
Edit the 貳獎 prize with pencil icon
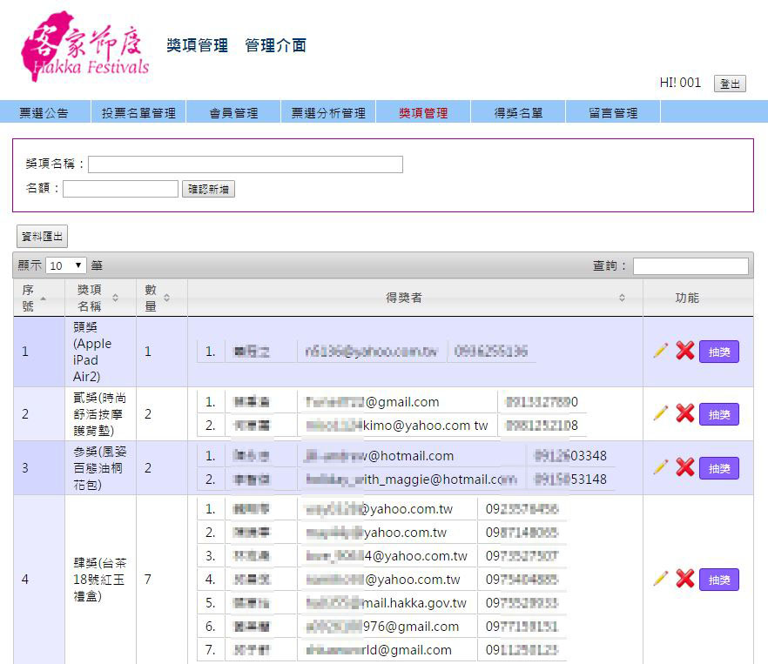pyautogui.click(x=661, y=413)
